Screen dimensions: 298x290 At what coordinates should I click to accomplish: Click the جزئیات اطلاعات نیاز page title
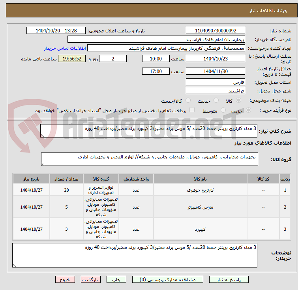268,11
